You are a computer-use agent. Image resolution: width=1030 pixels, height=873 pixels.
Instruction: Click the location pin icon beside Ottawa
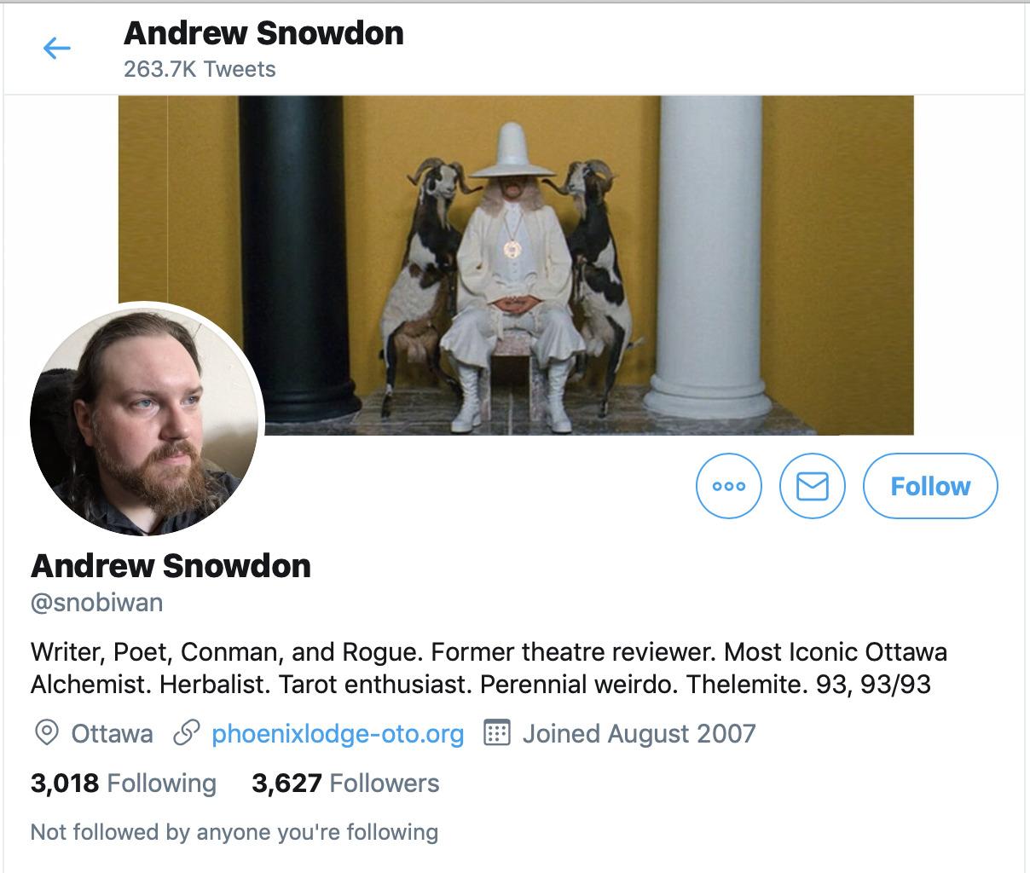[x=46, y=733]
